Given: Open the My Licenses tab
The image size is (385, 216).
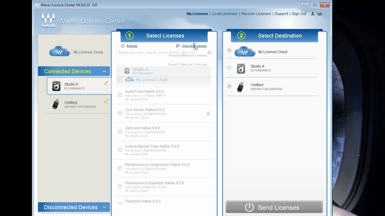Looking at the screenshot, I should click(x=197, y=14).
